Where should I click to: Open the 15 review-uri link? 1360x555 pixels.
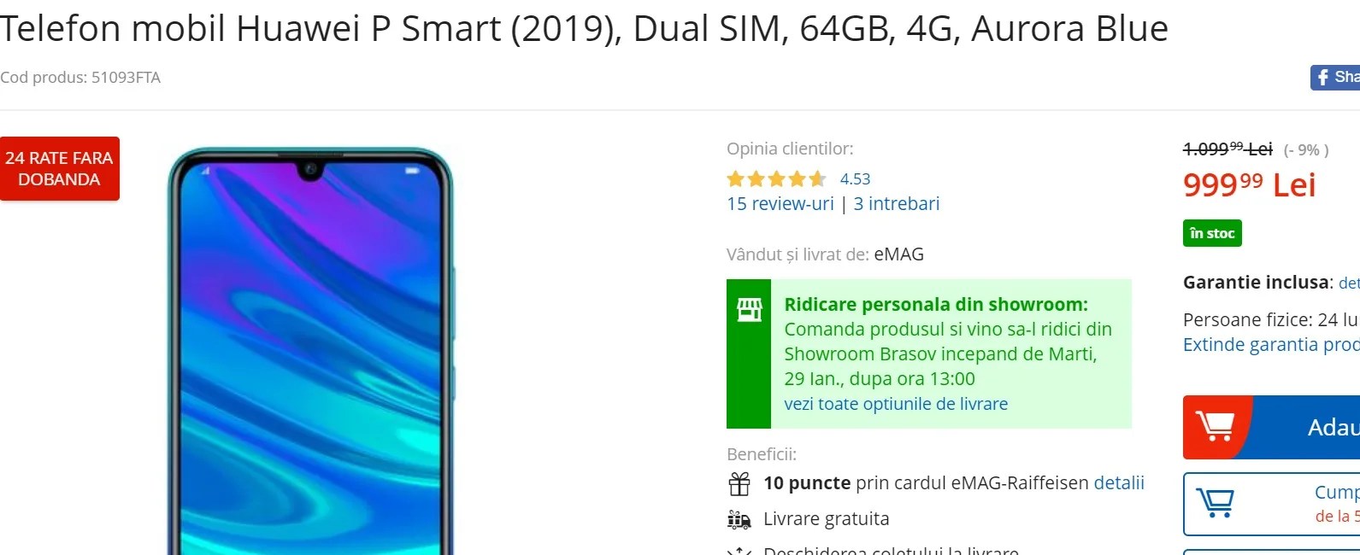tap(780, 204)
